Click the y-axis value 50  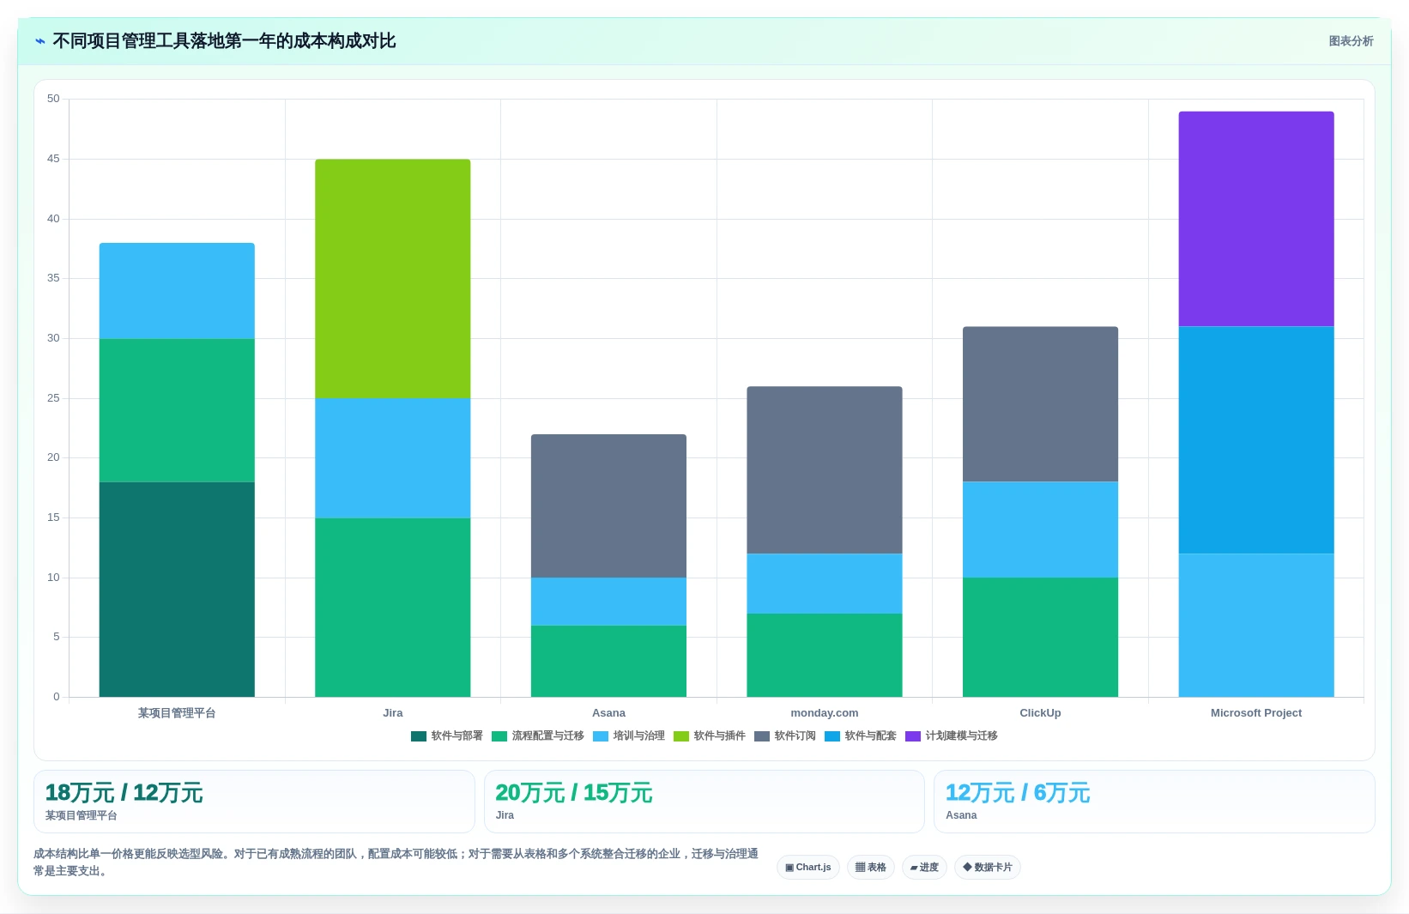click(x=53, y=99)
